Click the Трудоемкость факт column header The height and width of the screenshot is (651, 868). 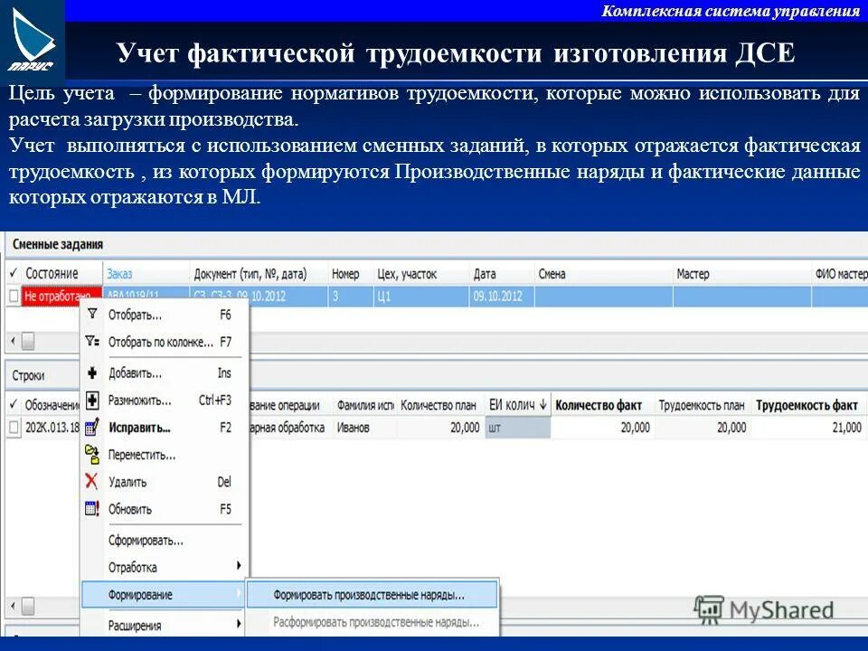[x=809, y=405]
